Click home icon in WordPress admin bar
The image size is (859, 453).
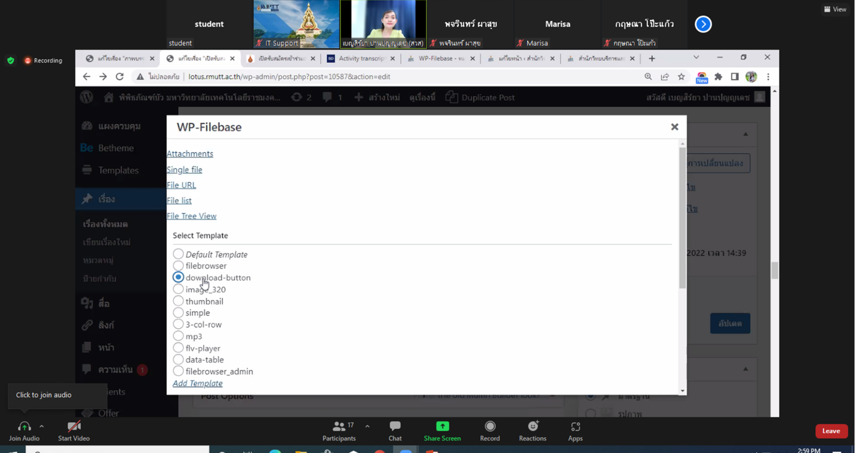point(109,97)
